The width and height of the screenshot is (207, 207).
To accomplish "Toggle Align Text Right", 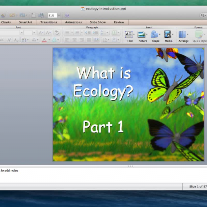I will pos(82,40).
